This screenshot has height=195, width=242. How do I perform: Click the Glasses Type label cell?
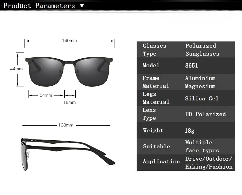tap(154, 50)
